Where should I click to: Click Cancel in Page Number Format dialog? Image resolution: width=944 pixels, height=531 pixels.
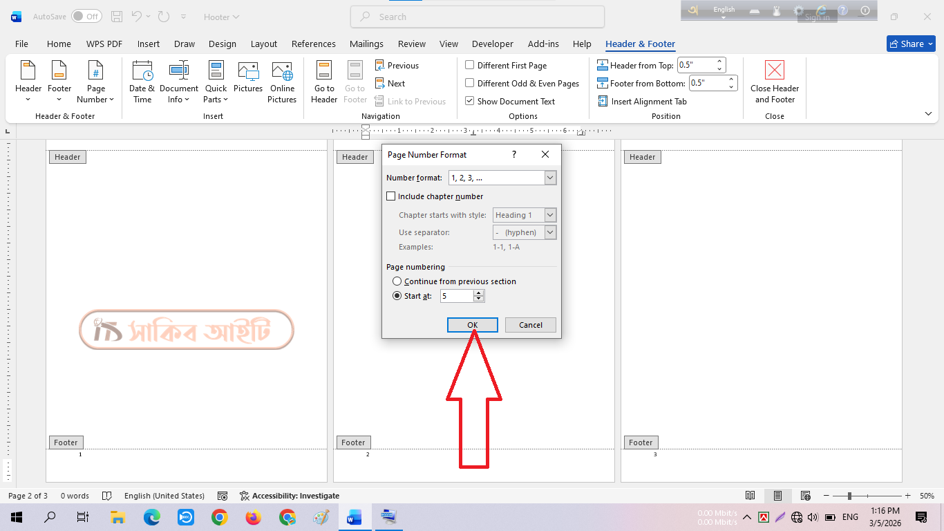[x=531, y=325]
